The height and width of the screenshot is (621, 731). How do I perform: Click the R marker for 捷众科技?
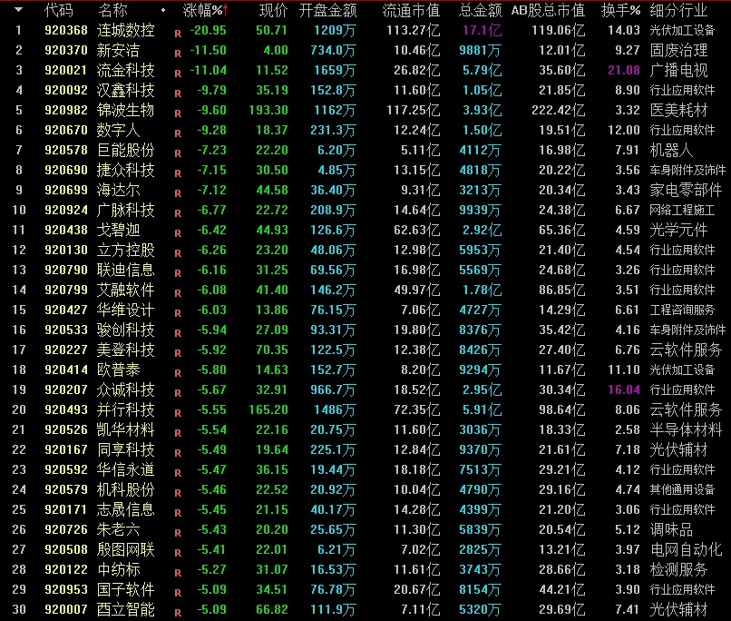pos(178,173)
